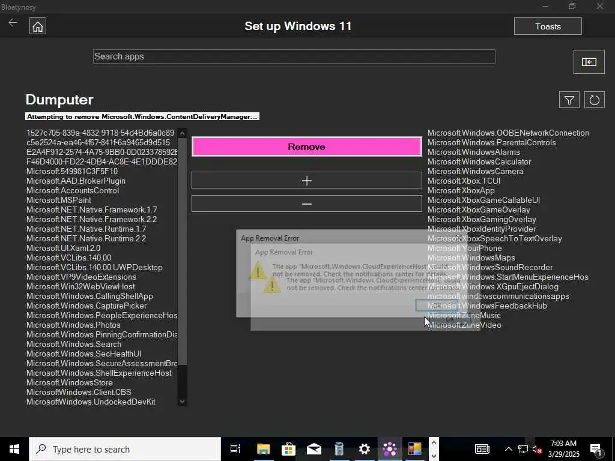Select Microsoft.WindowsStore entry
The width and height of the screenshot is (615, 461).
(70, 382)
